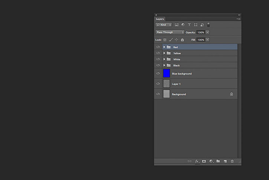Open the fx layer style menu
Image resolution: width=269 pixels, height=180 pixels.
[197, 161]
